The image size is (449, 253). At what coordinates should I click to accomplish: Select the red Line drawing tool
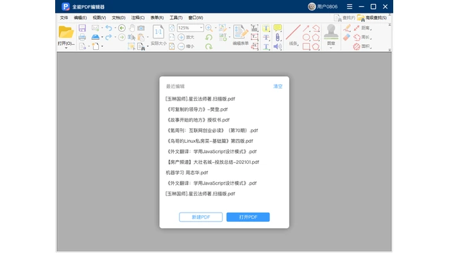click(293, 32)
